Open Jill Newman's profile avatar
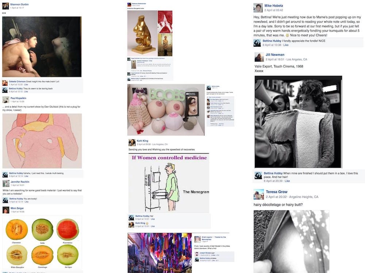The image size is (365, 273). (x=259, y=57)
